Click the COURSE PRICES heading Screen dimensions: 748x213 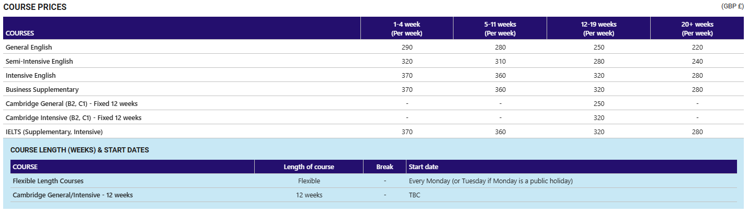(35, 7)
